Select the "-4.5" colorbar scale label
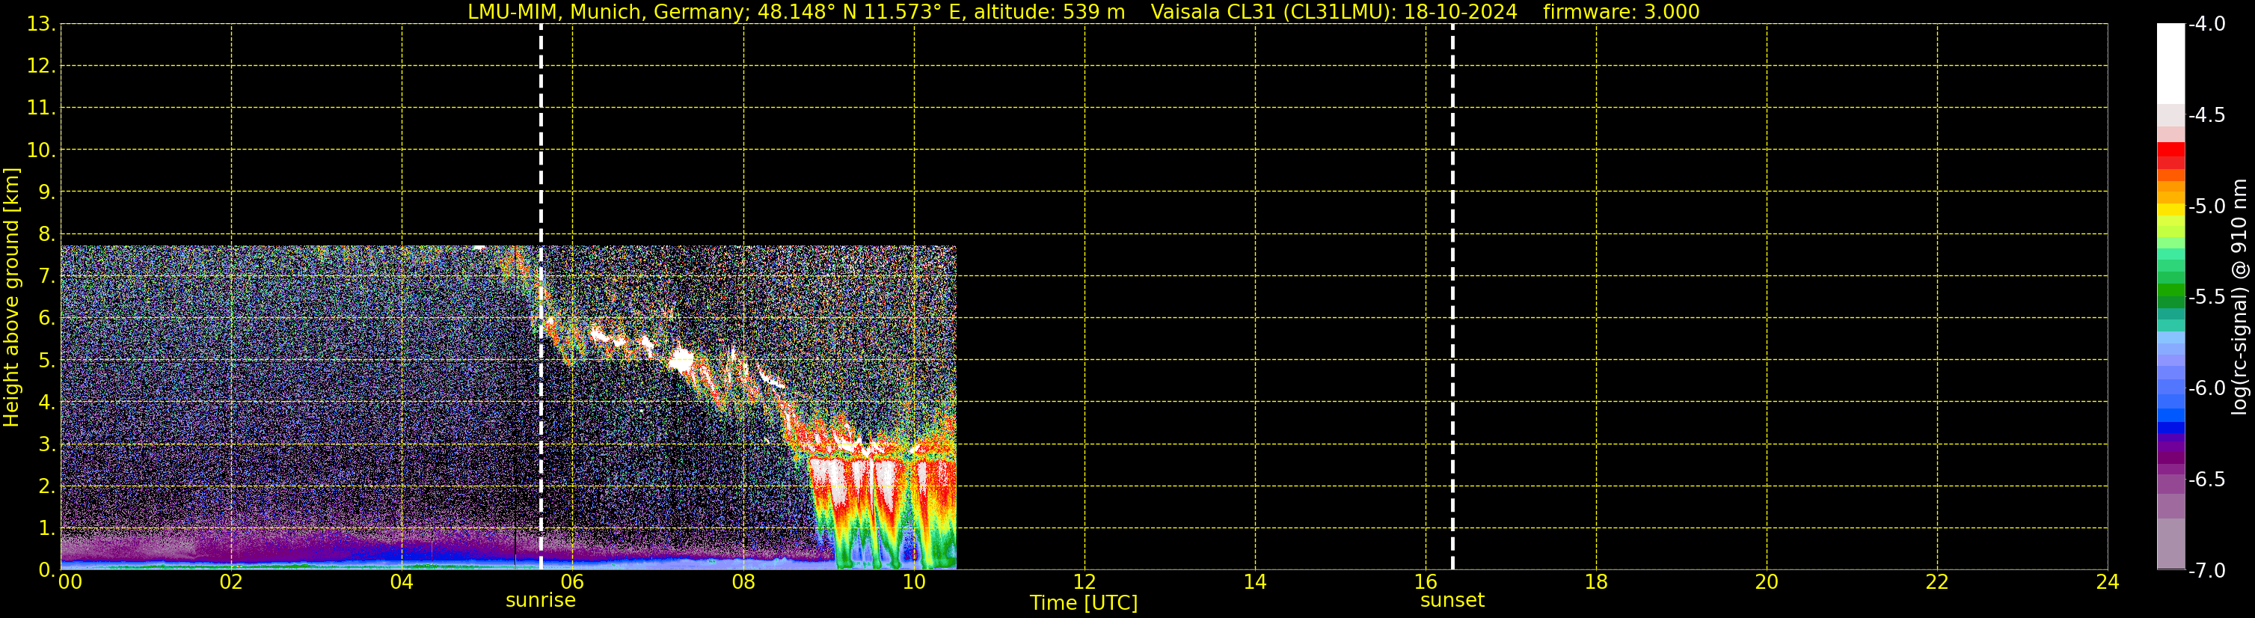 [2206, 114]
